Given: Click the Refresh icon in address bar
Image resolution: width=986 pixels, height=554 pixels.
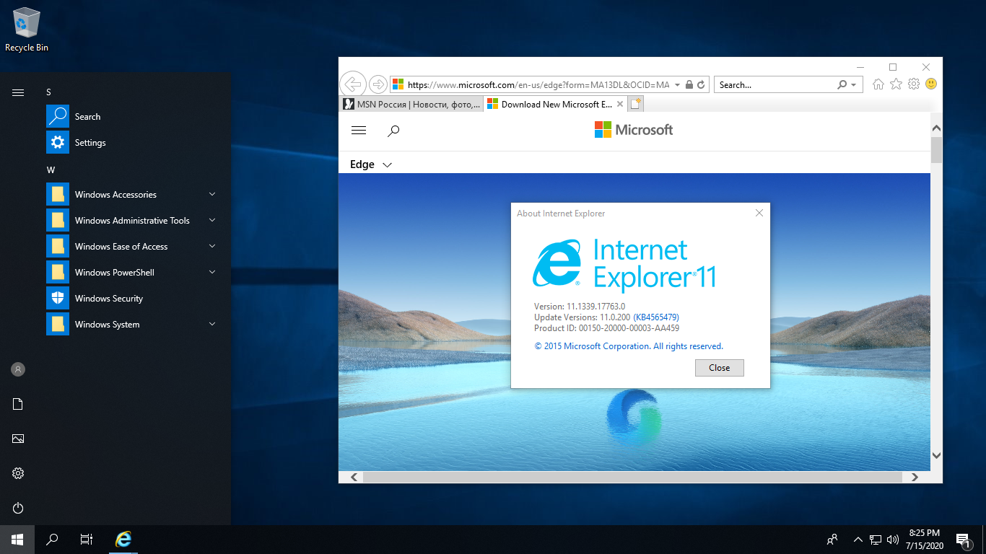Looking at the screenshot, I should (701, 84).
